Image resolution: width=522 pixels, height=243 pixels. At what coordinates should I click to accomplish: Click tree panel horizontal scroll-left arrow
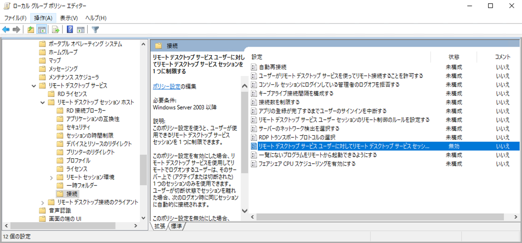pos(5,226)
